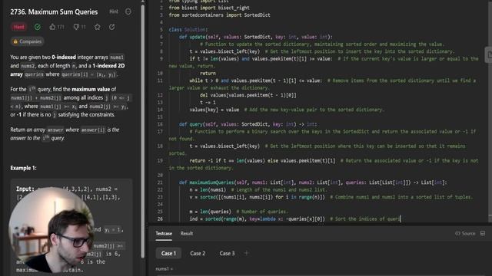Click the circular options icon beside Hint
This screenshot has height=276, width=492.
point(128,11)
